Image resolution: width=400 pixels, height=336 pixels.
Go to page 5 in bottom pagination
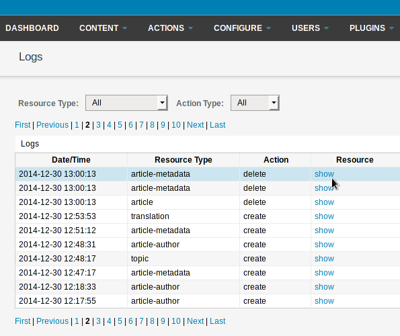(120, 321)
